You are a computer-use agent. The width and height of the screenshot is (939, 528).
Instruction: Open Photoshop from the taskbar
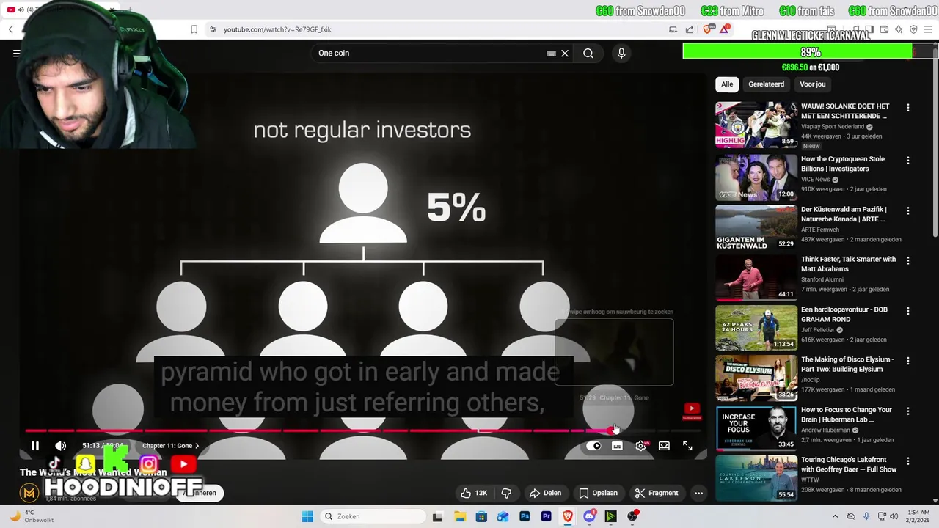525,516
